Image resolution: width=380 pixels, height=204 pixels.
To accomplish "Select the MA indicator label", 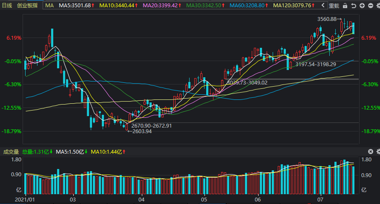I will 49,6.
